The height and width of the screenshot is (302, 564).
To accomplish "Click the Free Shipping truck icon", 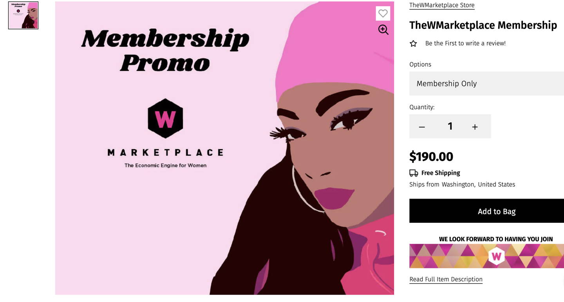I will [x=414, y=173].
